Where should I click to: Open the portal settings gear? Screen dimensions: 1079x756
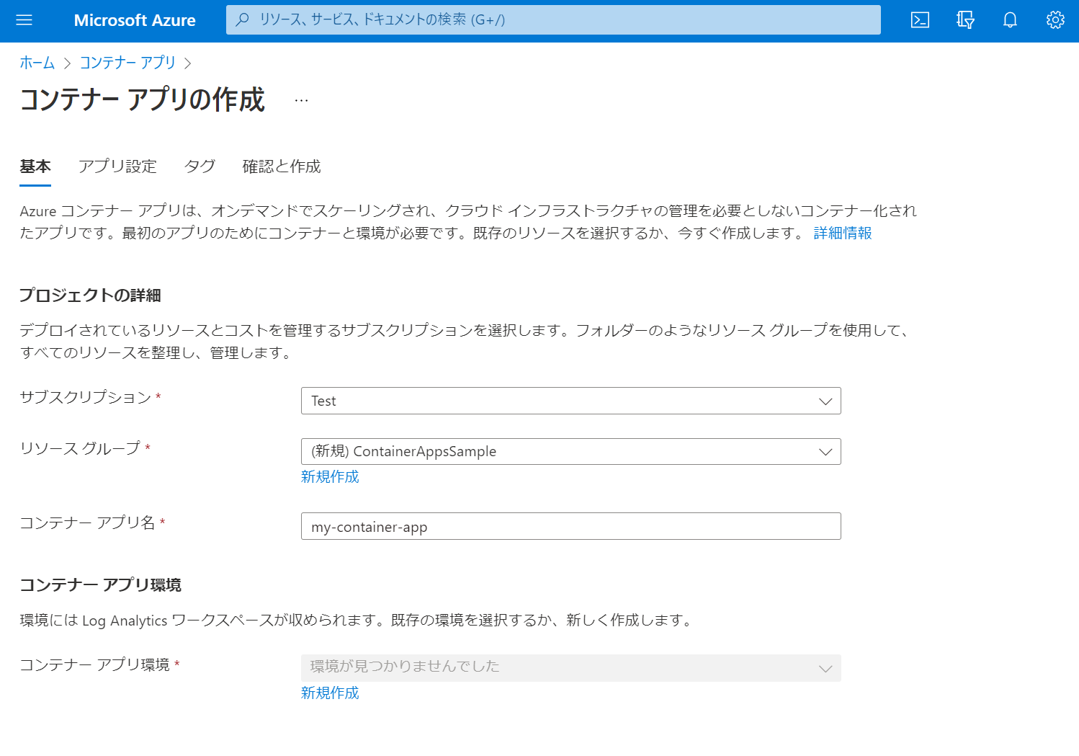[x=1055, y=20]
